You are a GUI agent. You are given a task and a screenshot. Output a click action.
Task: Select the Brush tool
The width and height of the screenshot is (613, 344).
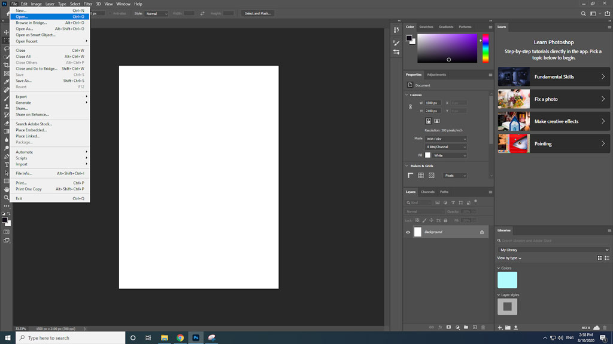tap(6, 99)
